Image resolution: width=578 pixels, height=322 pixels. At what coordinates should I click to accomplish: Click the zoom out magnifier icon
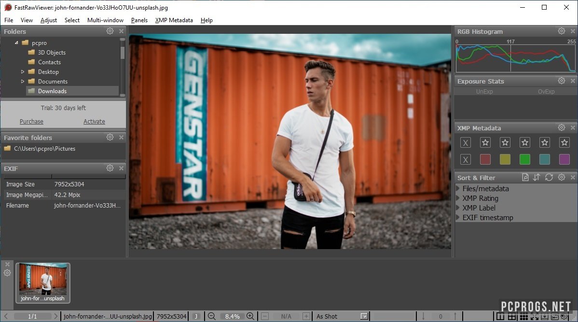(x=211, y=316)
